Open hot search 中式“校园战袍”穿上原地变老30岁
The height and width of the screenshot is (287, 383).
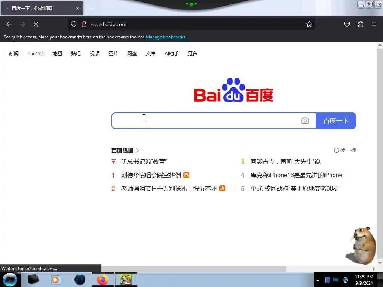[295, 188]
